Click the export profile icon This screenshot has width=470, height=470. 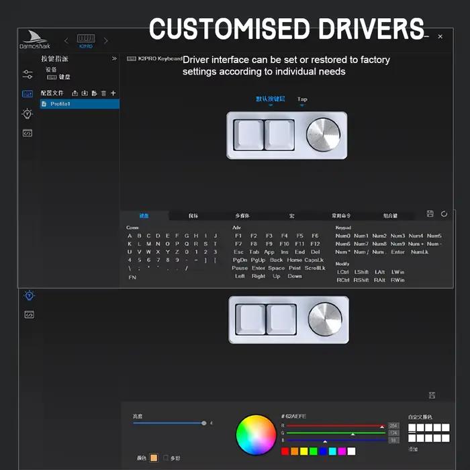pyautogui.click(x=75, y=93)
